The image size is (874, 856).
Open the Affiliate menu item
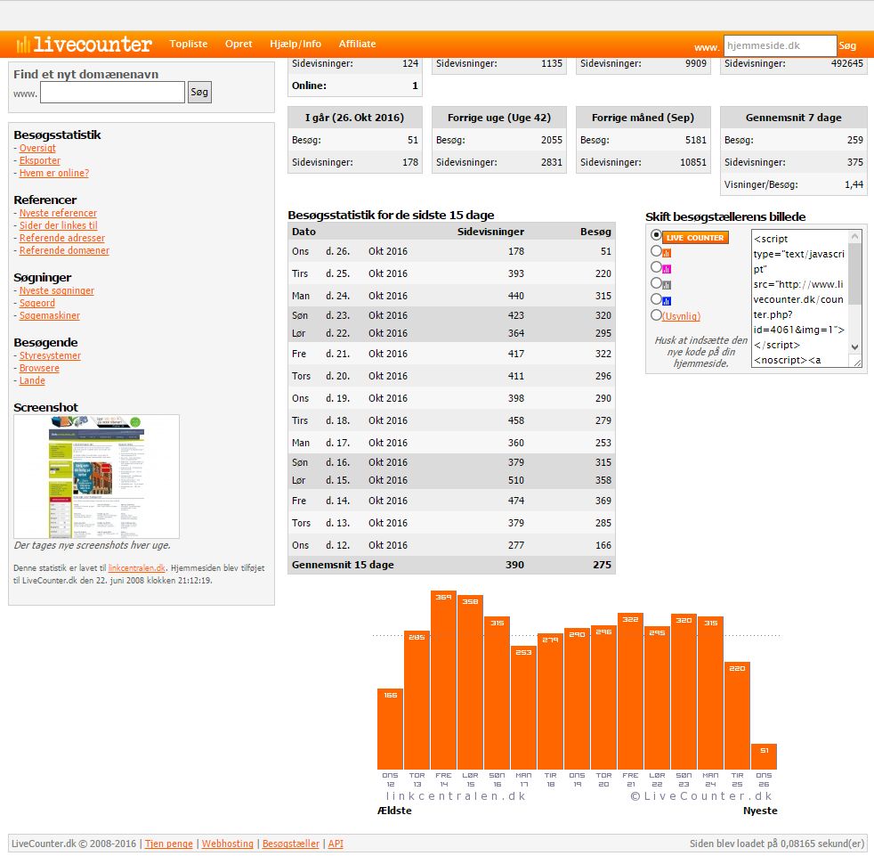tap(357, 44)
